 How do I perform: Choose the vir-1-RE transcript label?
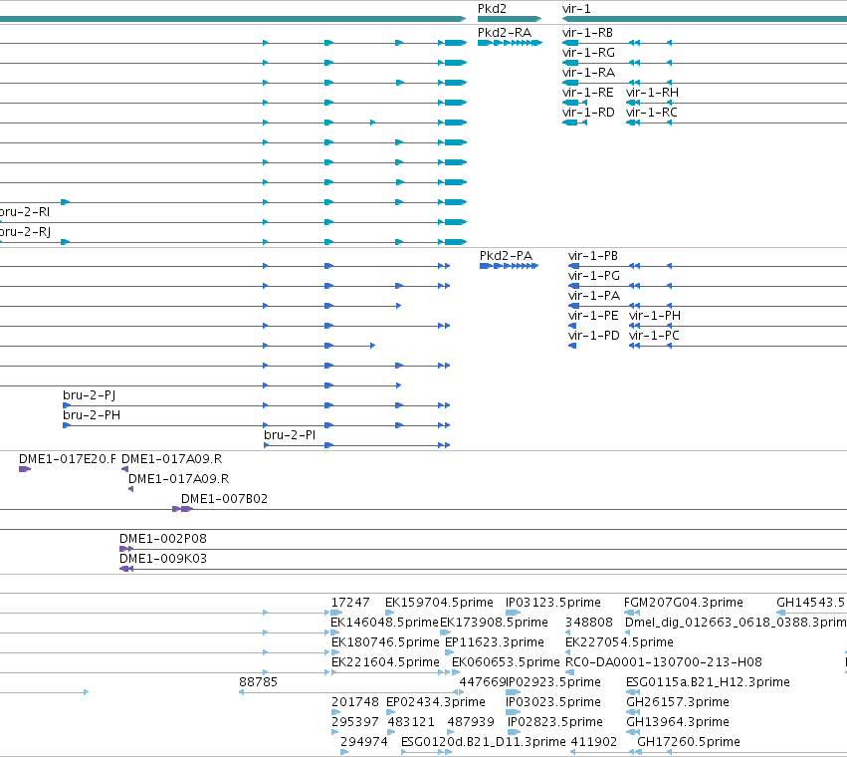pyautogui.click(x=587, y=93)
